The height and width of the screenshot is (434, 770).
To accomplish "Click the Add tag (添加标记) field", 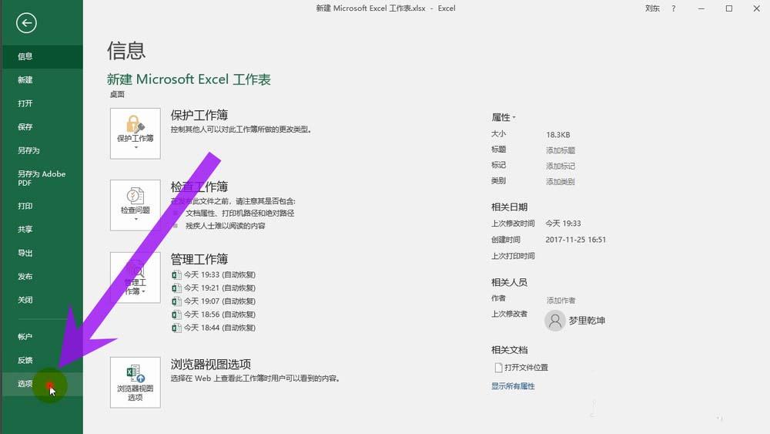I will [561, 167].
